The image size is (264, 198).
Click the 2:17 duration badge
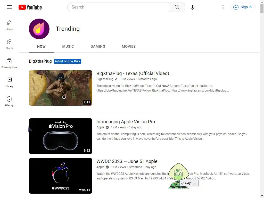click(87, 102)
